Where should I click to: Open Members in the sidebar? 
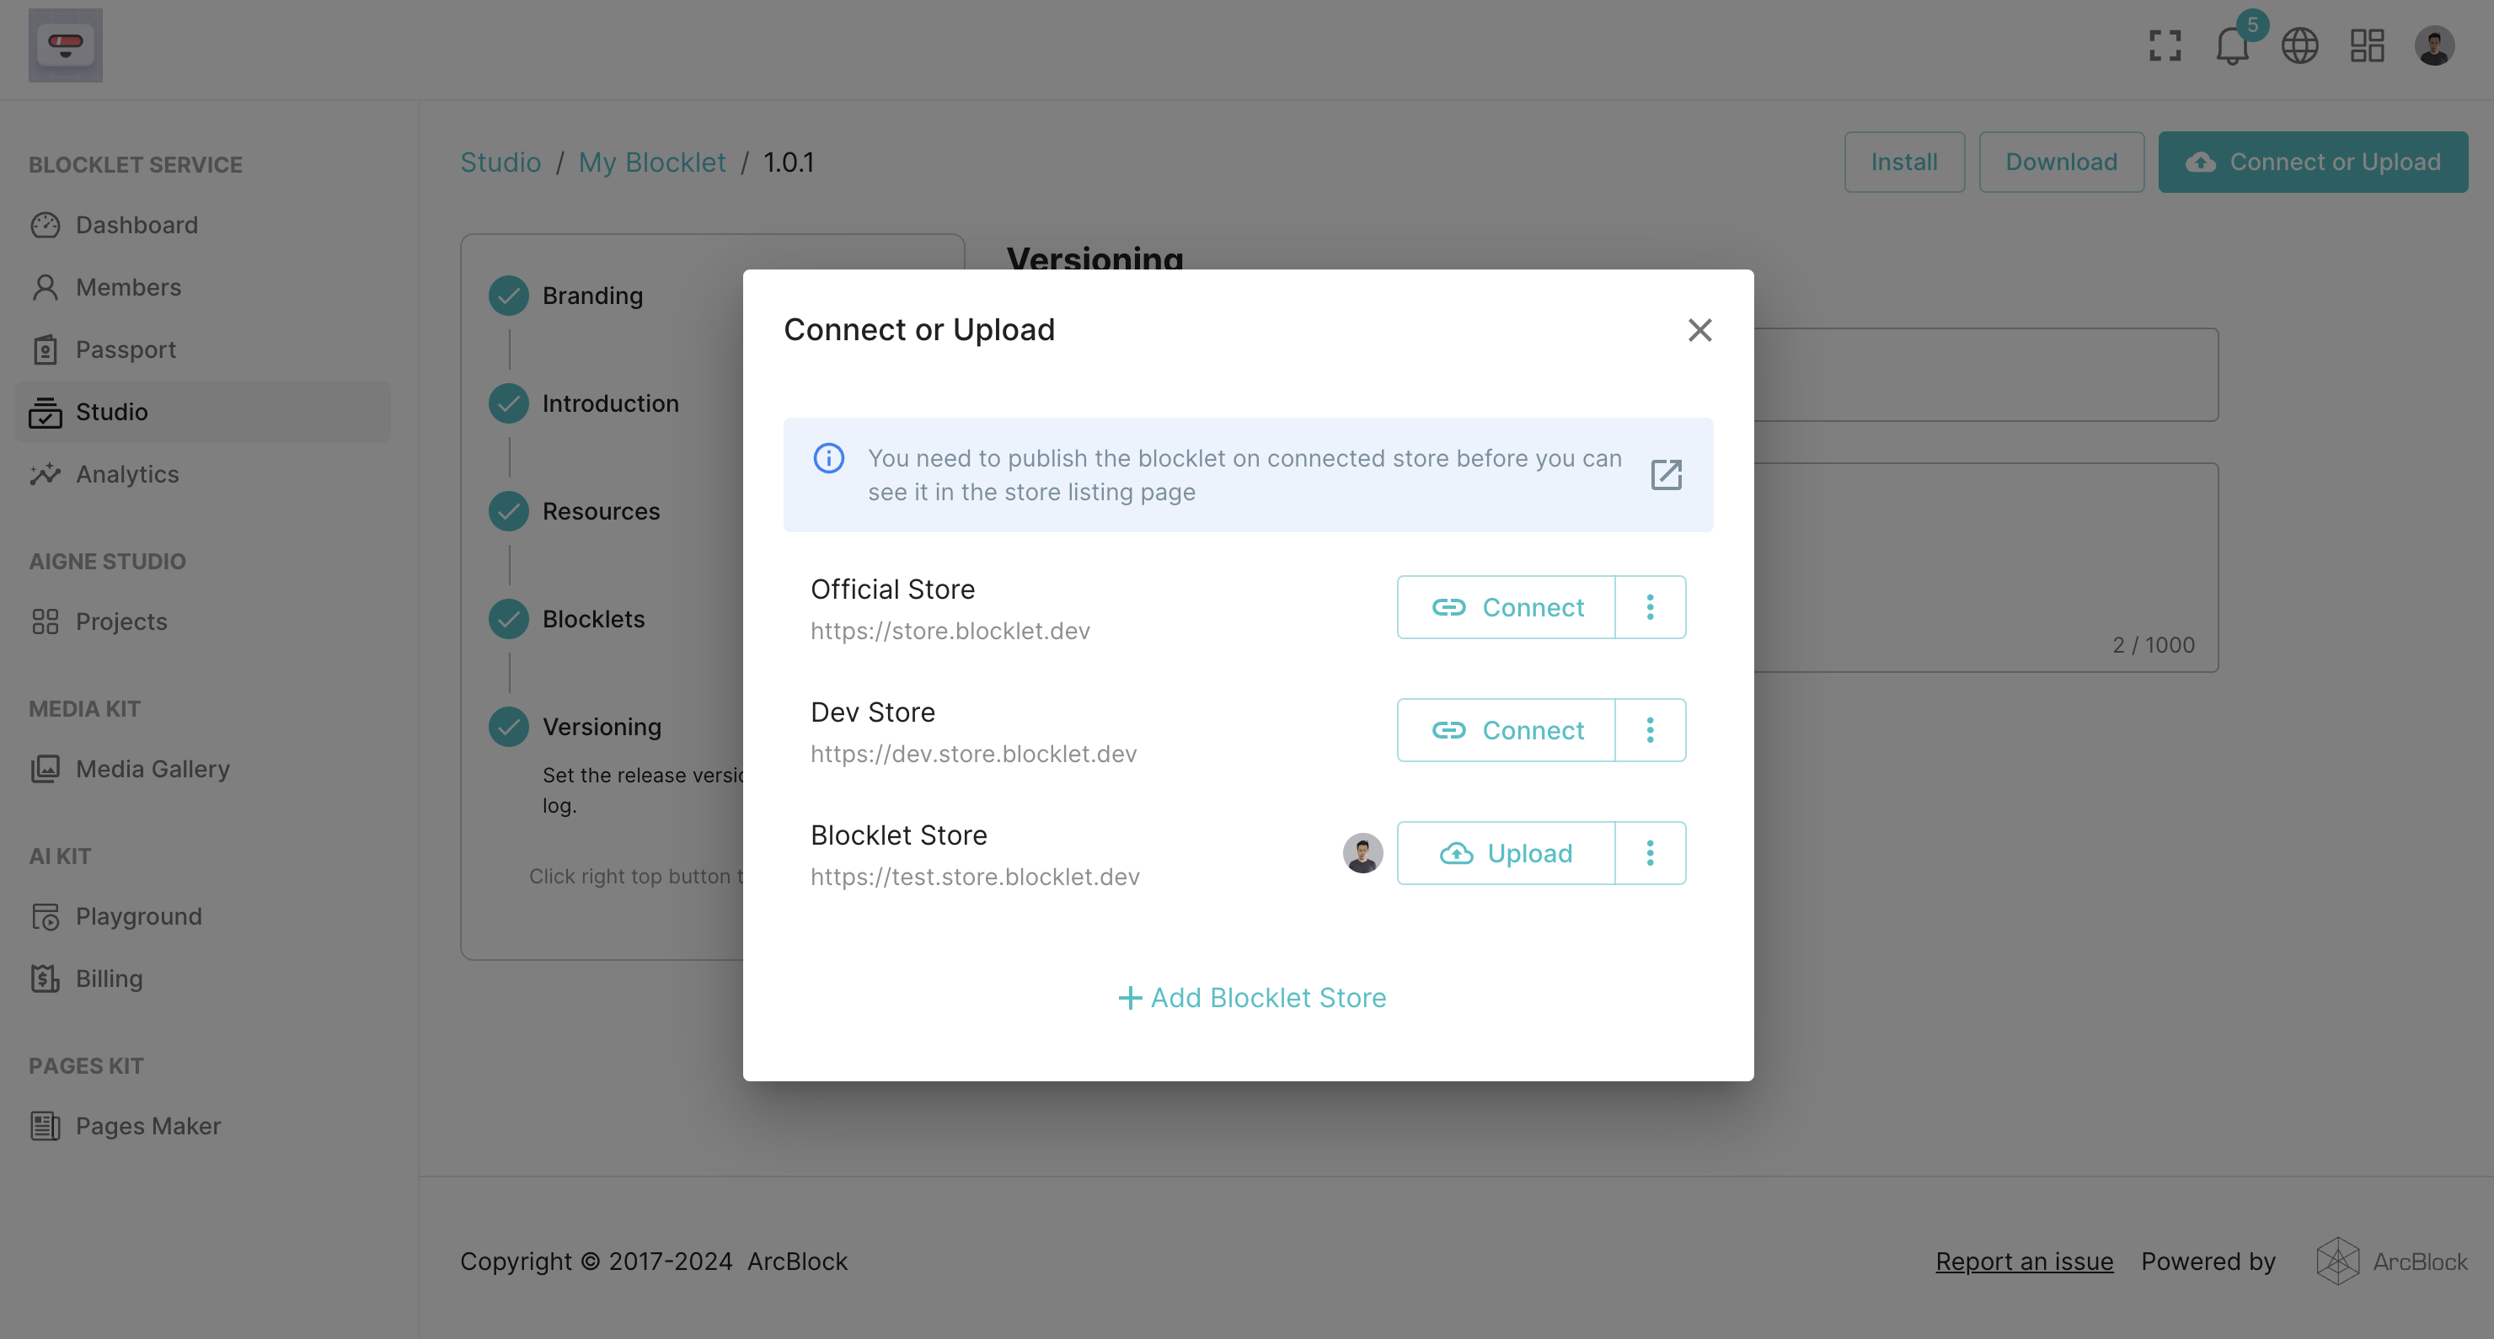pyautogui.click(x=203, y=287)
